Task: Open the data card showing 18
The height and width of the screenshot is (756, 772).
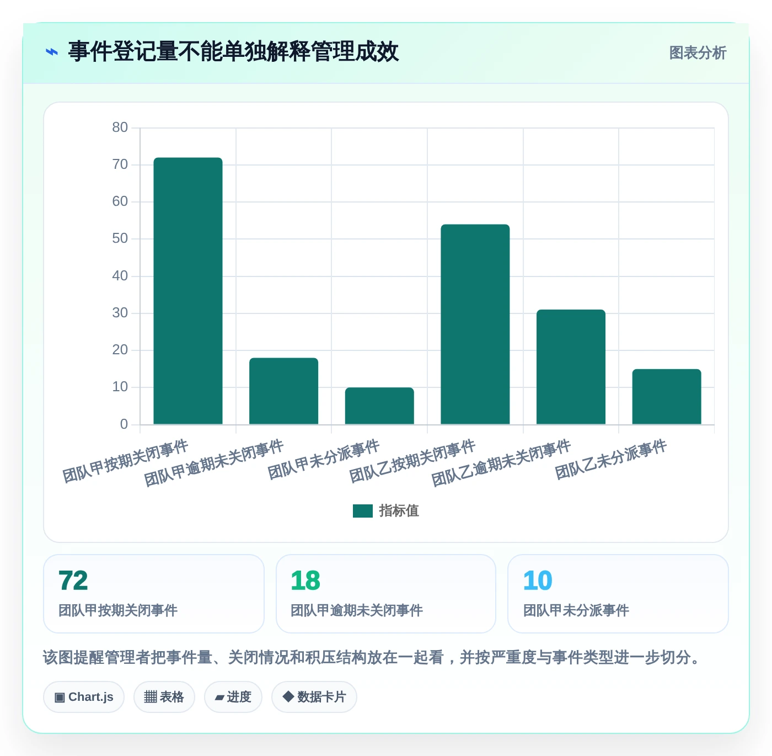Action: pyautogui.click(x=386, y=594)
